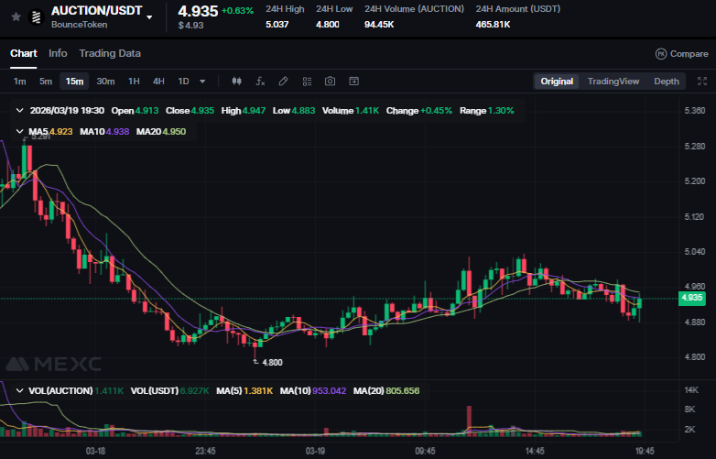Collapse the VOL indicator legend row
Image resolution: width=716 pixels, height=459 pixels.
(x=19, y=391)
